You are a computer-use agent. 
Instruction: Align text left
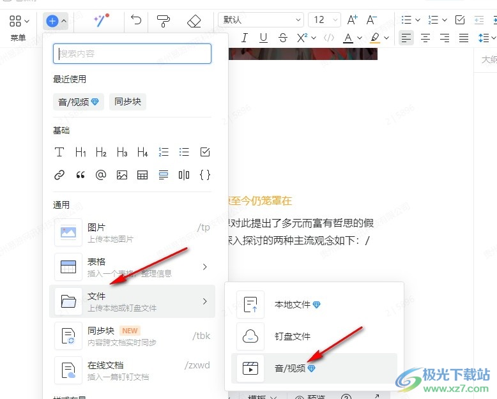406,38
